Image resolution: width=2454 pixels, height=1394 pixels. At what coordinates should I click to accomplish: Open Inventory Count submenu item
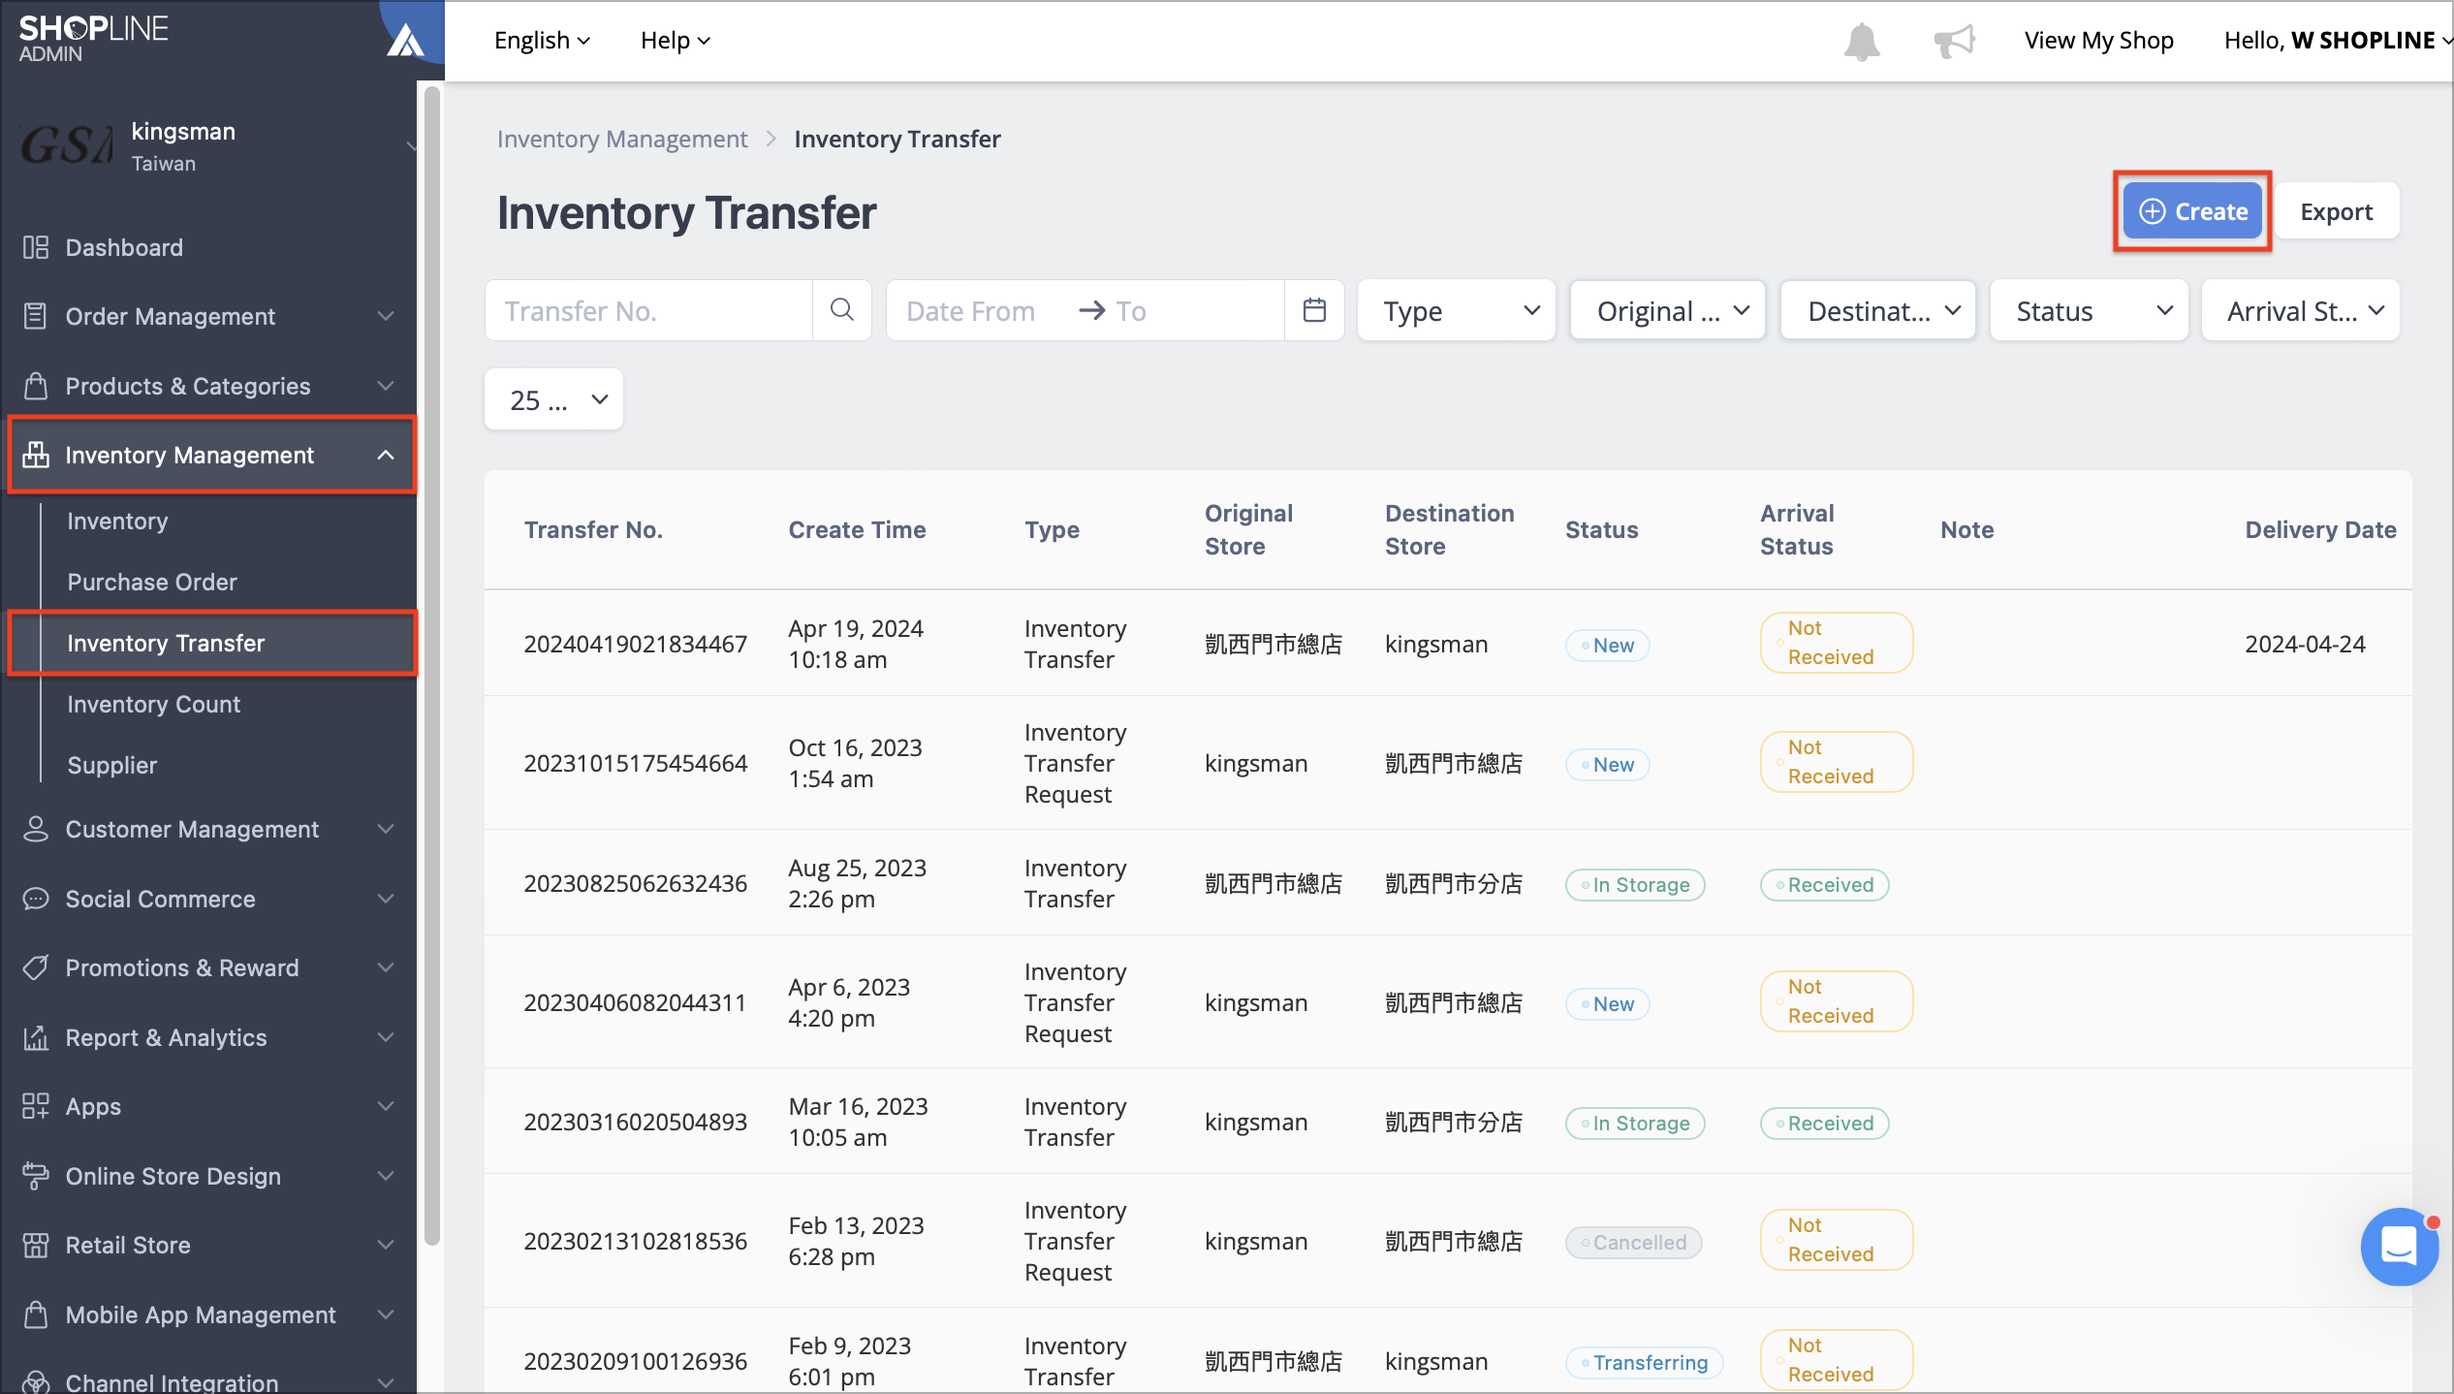point(153,704)
